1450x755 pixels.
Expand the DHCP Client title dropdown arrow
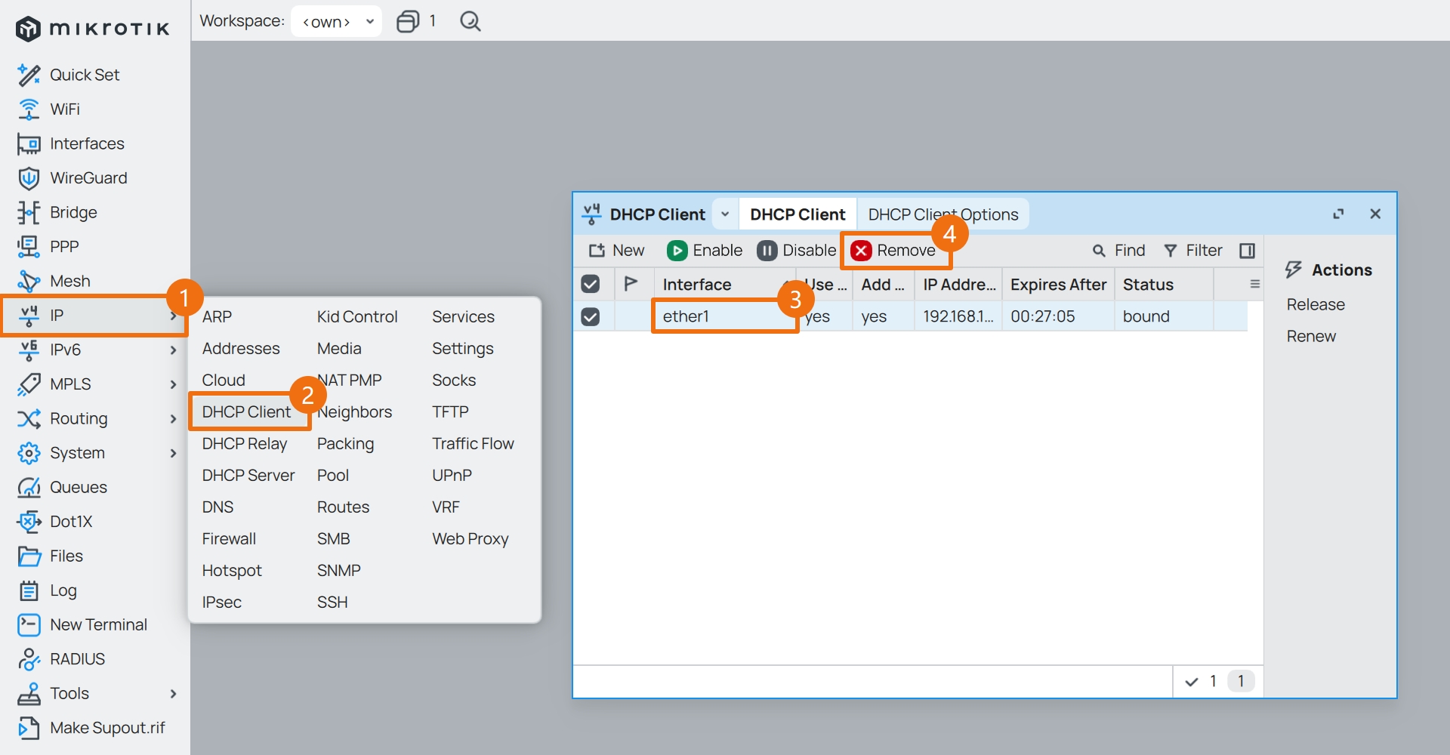(725, 214)
